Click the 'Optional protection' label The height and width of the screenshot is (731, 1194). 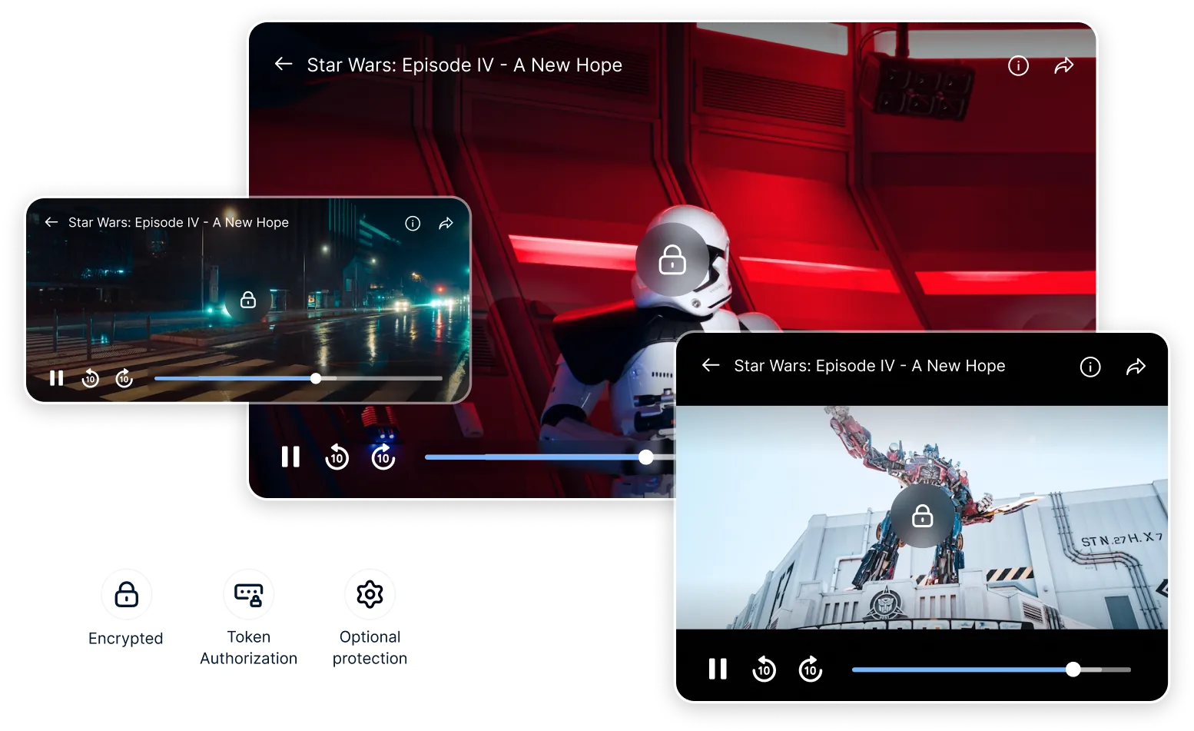pos(370,648)
